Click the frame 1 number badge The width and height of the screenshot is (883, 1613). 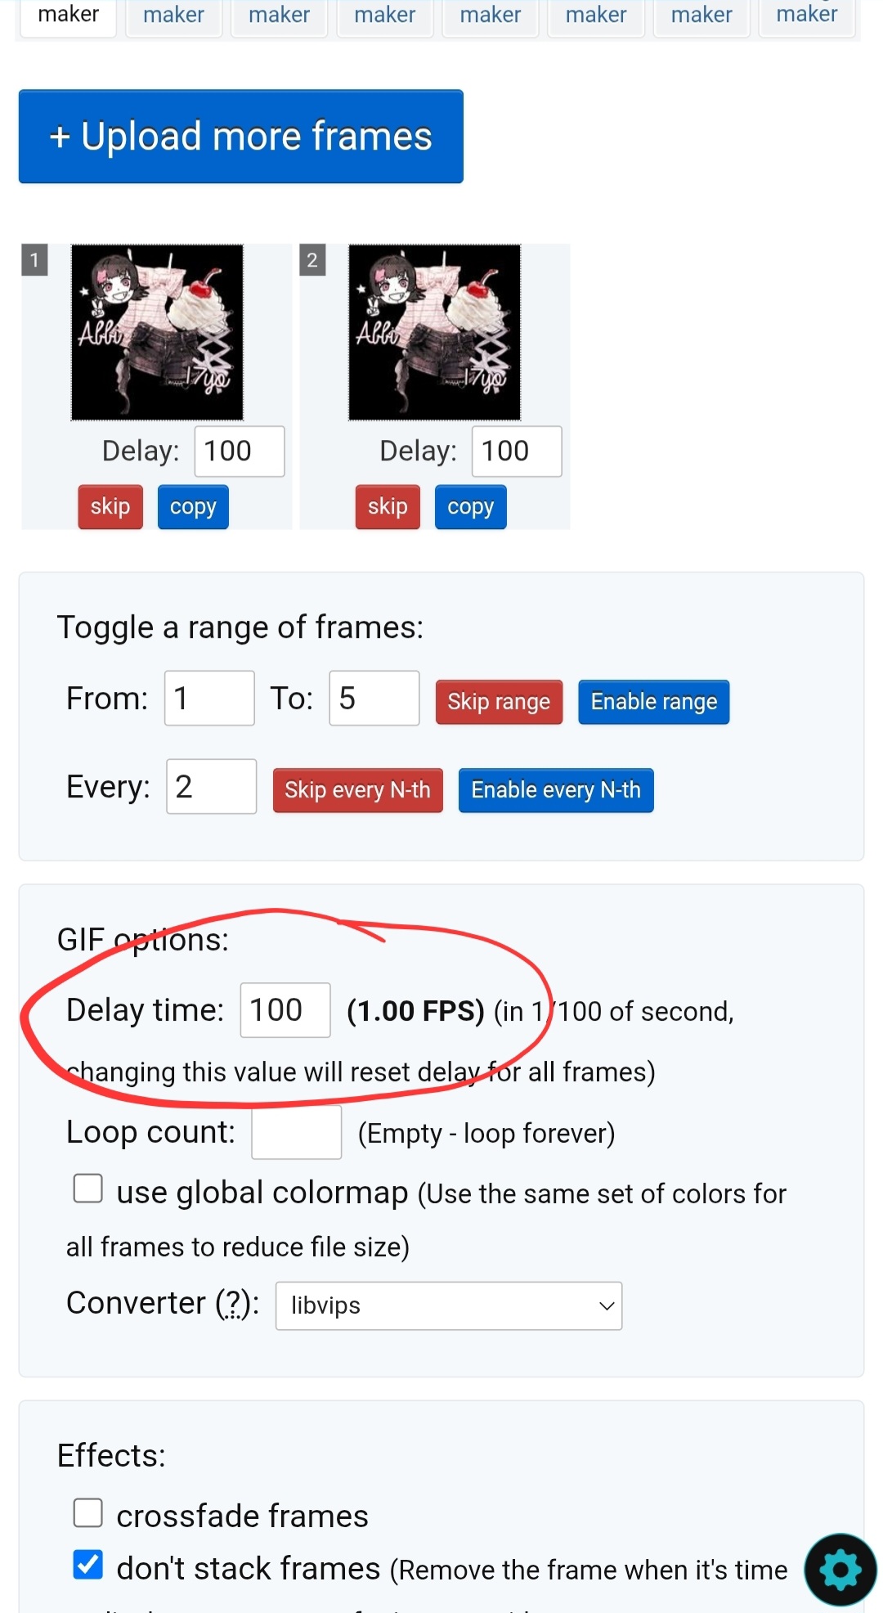click(34, 260)
